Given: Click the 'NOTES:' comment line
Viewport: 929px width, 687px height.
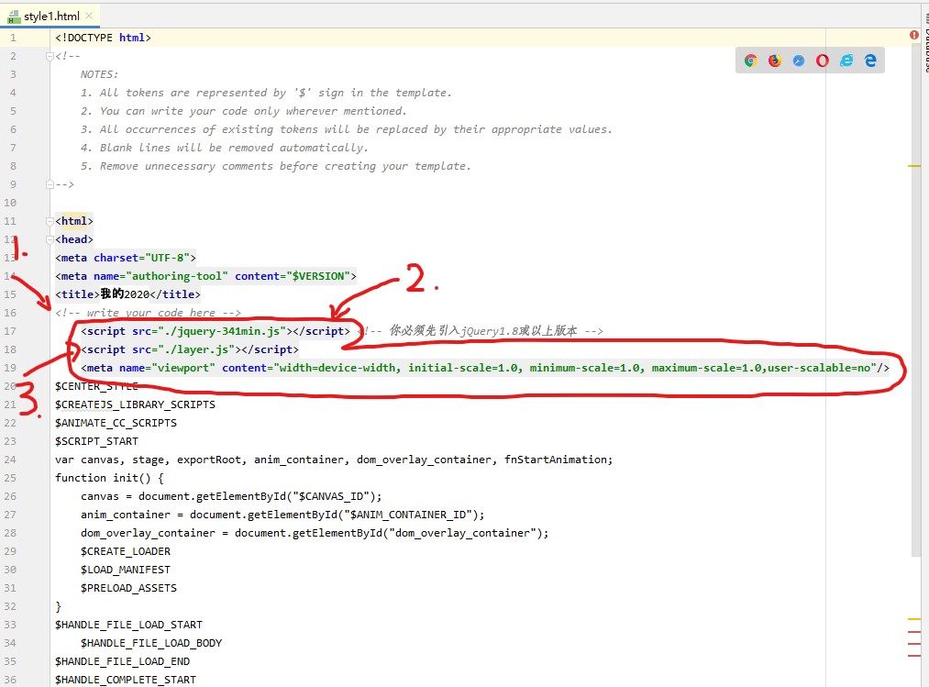Looking at the screenshot, I should pos(100,74).
